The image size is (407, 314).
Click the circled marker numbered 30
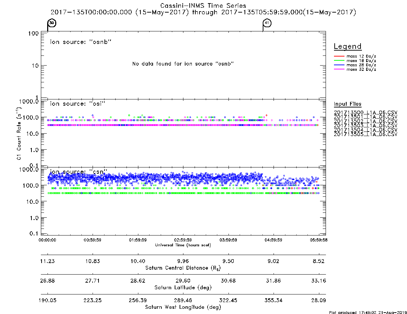coord(52,23)
